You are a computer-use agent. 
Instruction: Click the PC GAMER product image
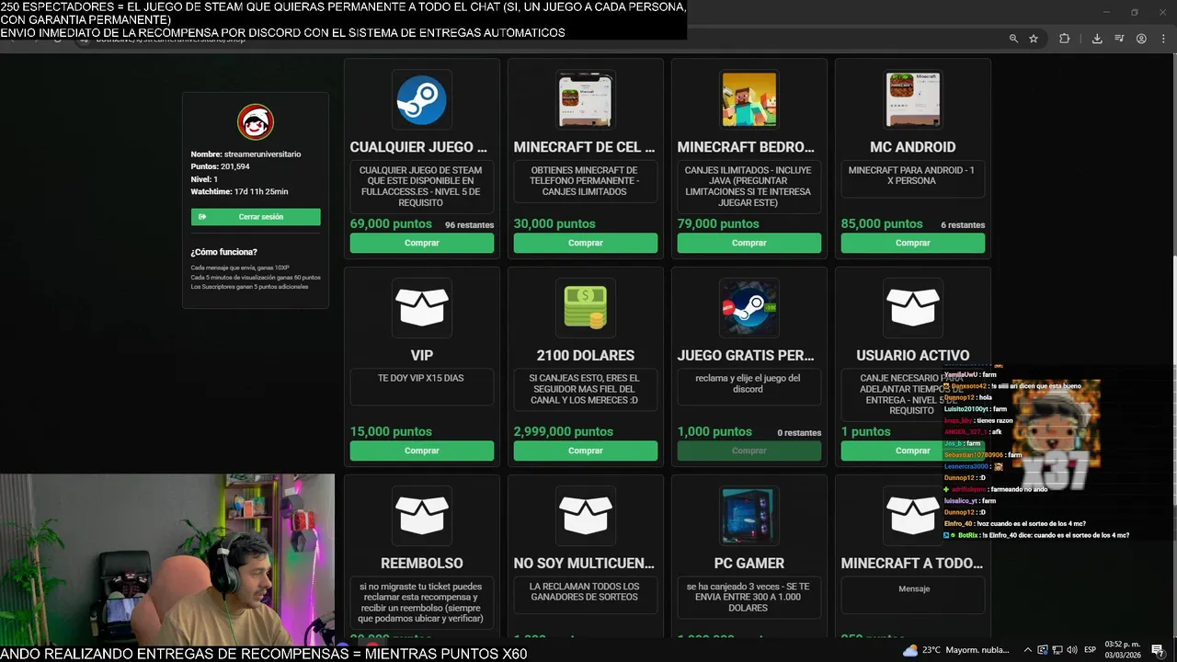pos(748,516)
